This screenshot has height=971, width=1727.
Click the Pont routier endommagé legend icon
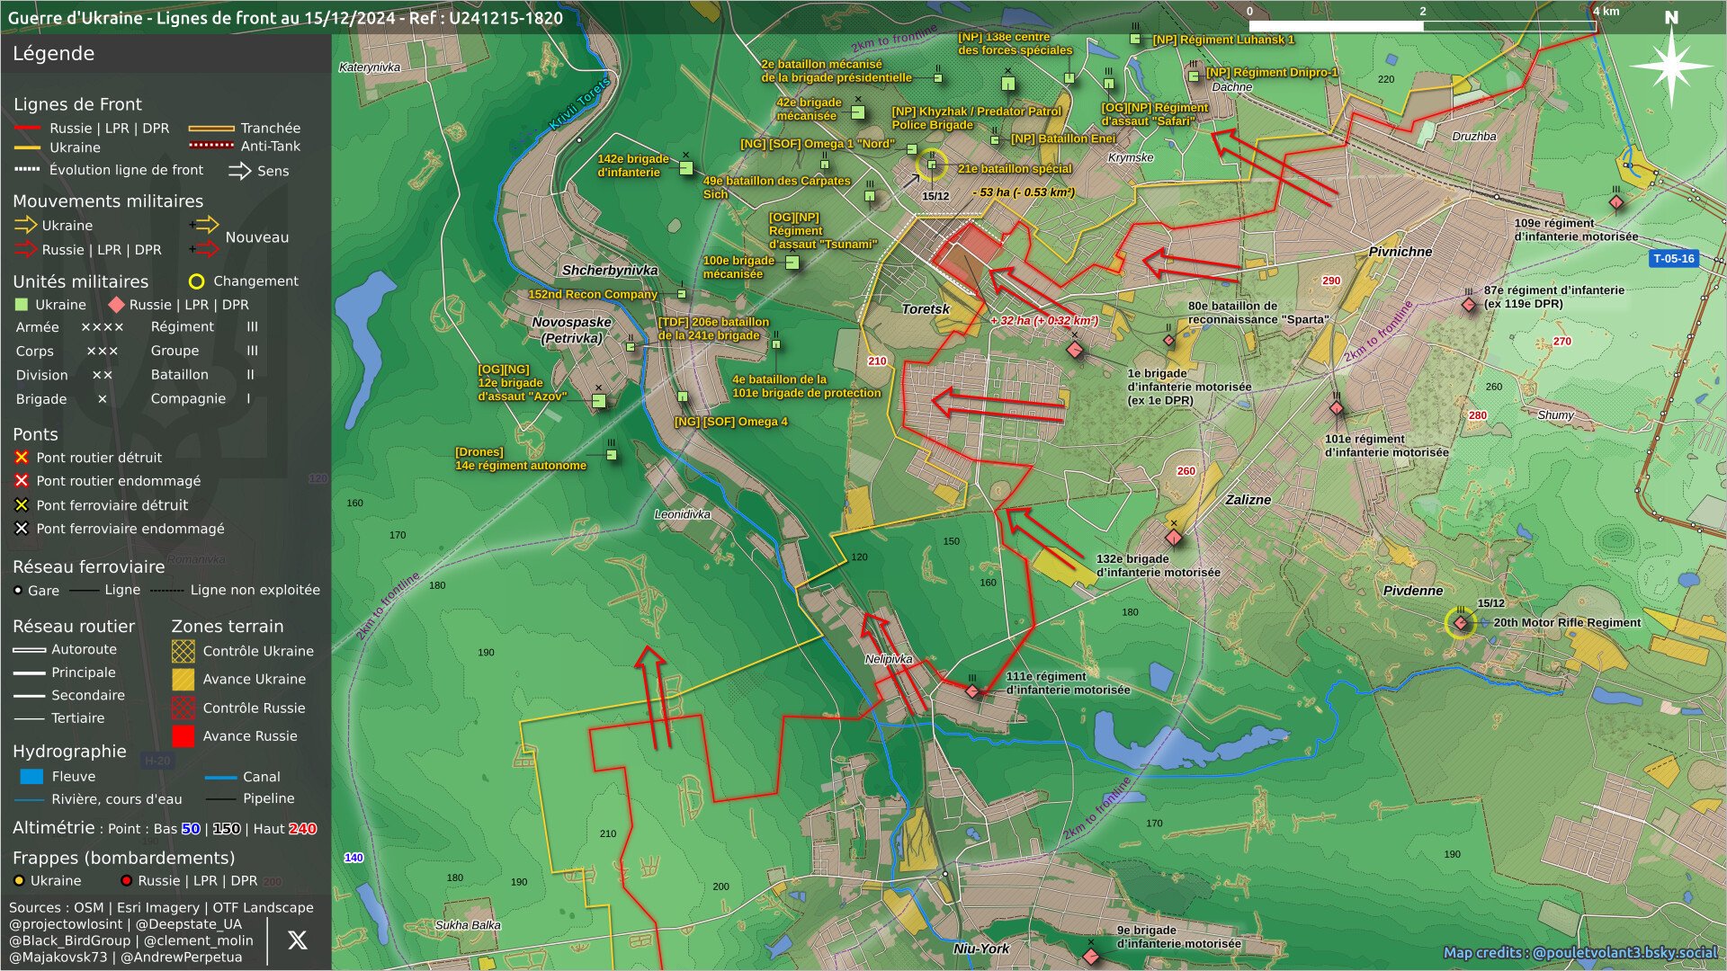[x=22, y=481]
